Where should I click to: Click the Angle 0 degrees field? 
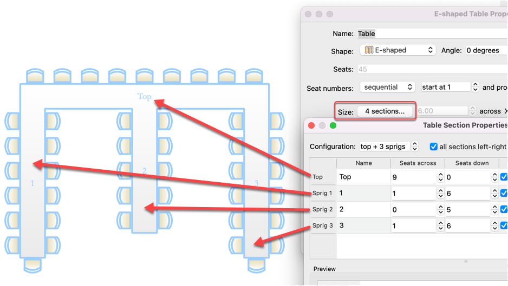coord(485,50)
